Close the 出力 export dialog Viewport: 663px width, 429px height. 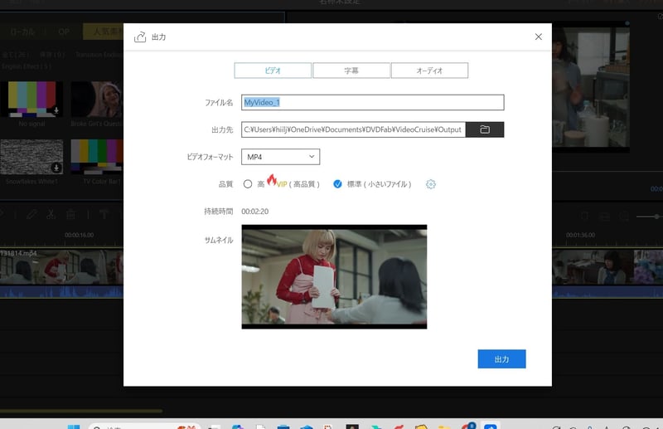539,37
